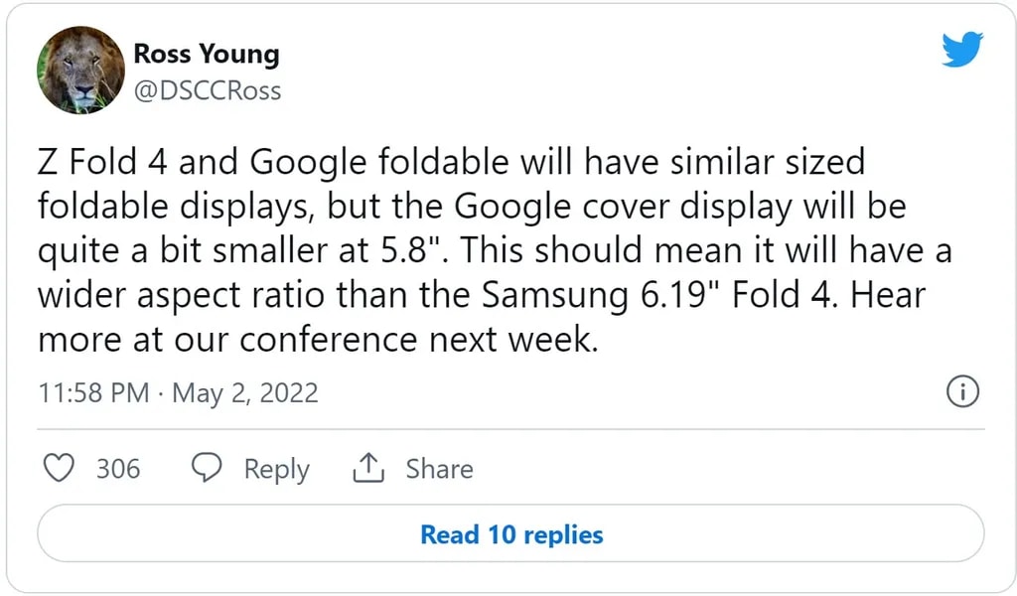Click the Twitter bird logo

point(961,50)
